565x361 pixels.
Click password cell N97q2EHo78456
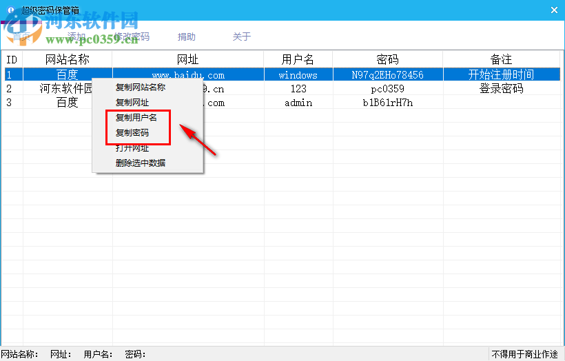click(388, 74)
